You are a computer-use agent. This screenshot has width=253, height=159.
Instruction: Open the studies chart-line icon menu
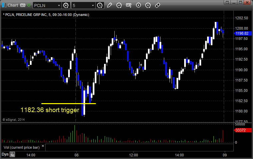(119, 5)
